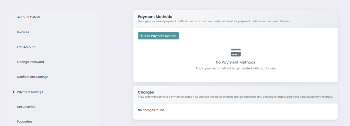
Task: Click the "Manage your saved payment methods" description
Action: tap(214, 21)
